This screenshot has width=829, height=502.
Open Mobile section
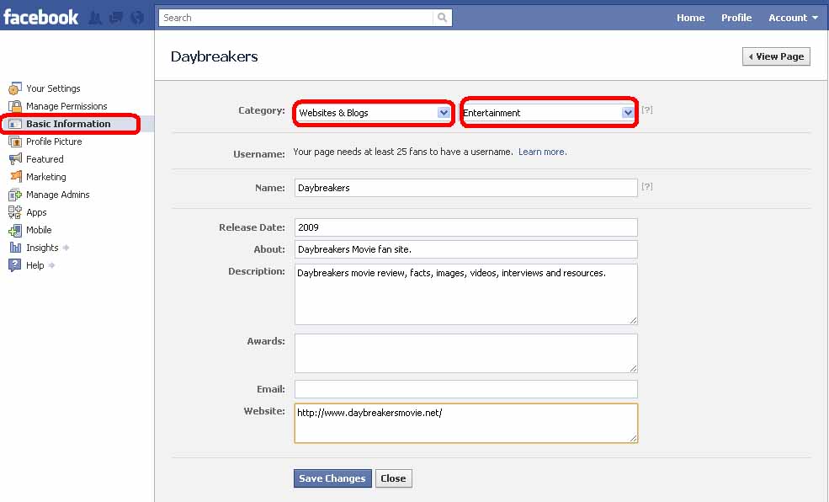pyautogui.click(x=39, y=230)
